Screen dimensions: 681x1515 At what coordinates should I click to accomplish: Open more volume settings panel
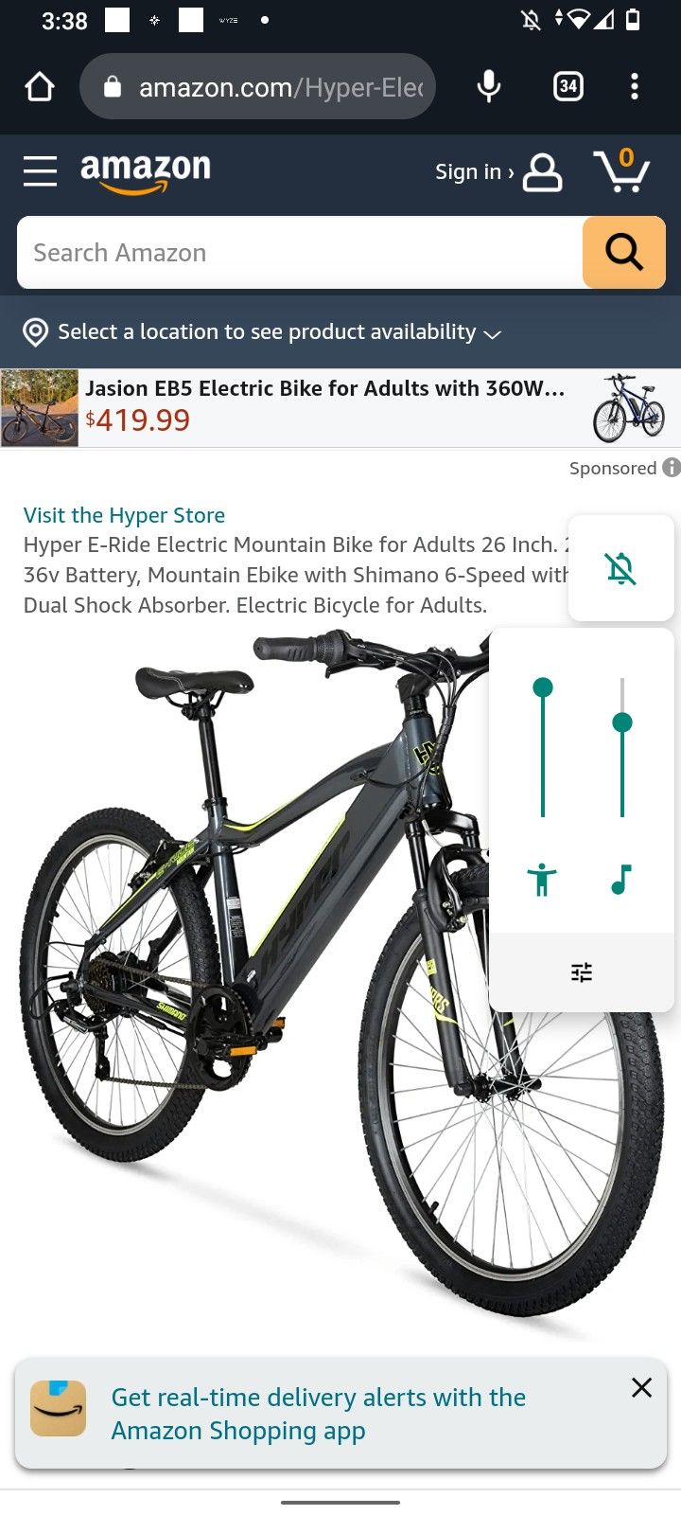(x=582, y=972)
